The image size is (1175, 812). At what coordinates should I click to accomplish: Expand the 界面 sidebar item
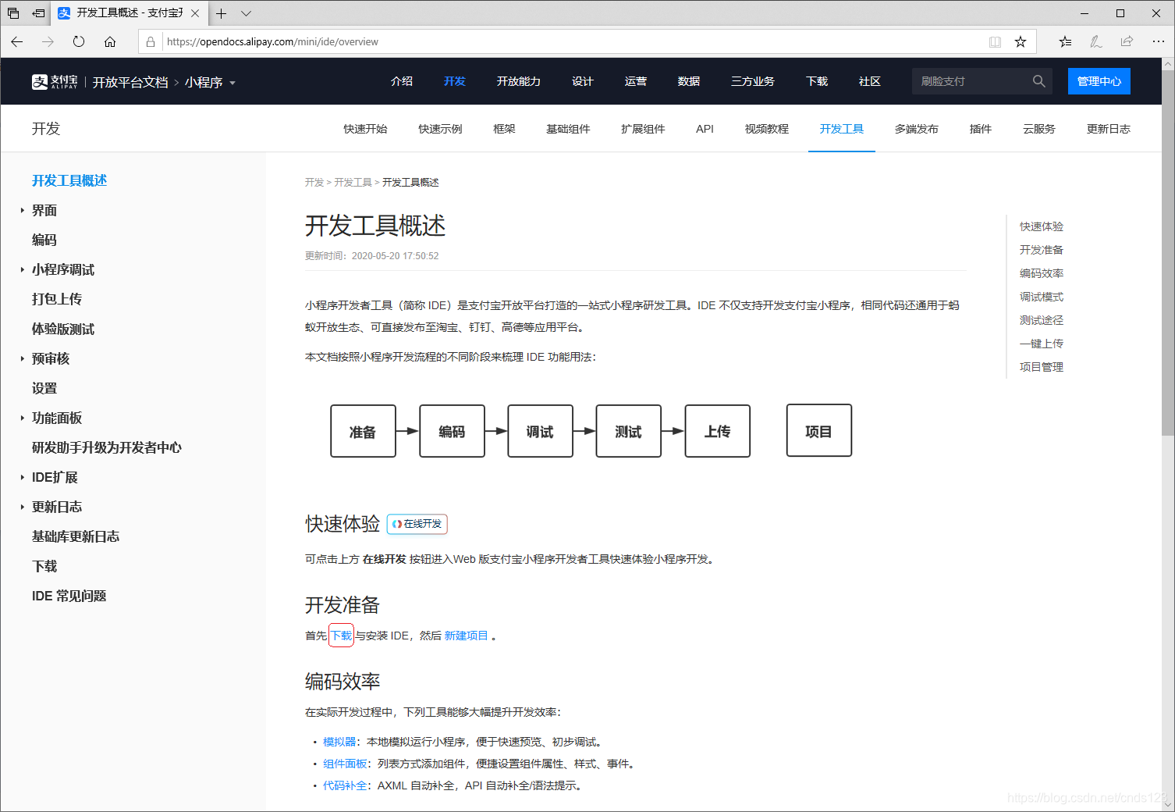point(23,210)
